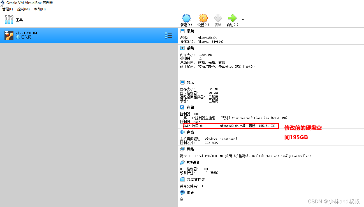The height and width of the screenshot is (207, 364).
Task: Open the 网络 section header link
Action: point(190,149)
